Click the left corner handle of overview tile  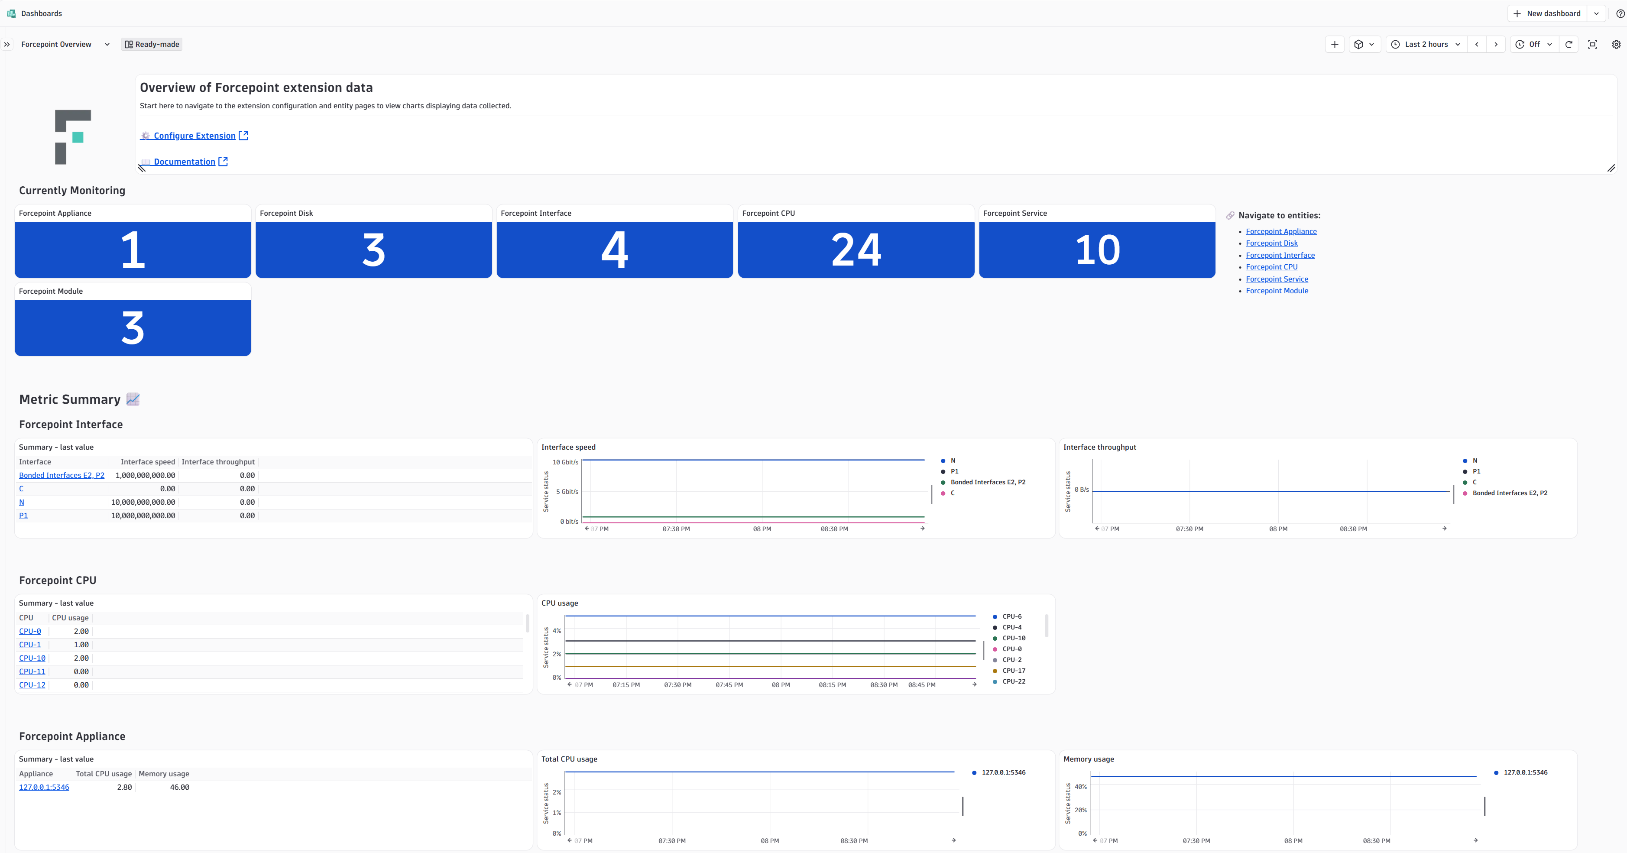tap(142, 168)
